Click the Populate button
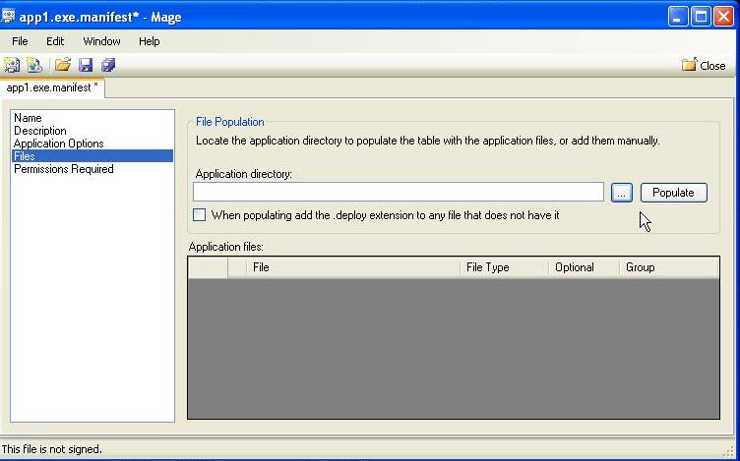This screenshot has height=461, width=740. click(x=673, y=193)
